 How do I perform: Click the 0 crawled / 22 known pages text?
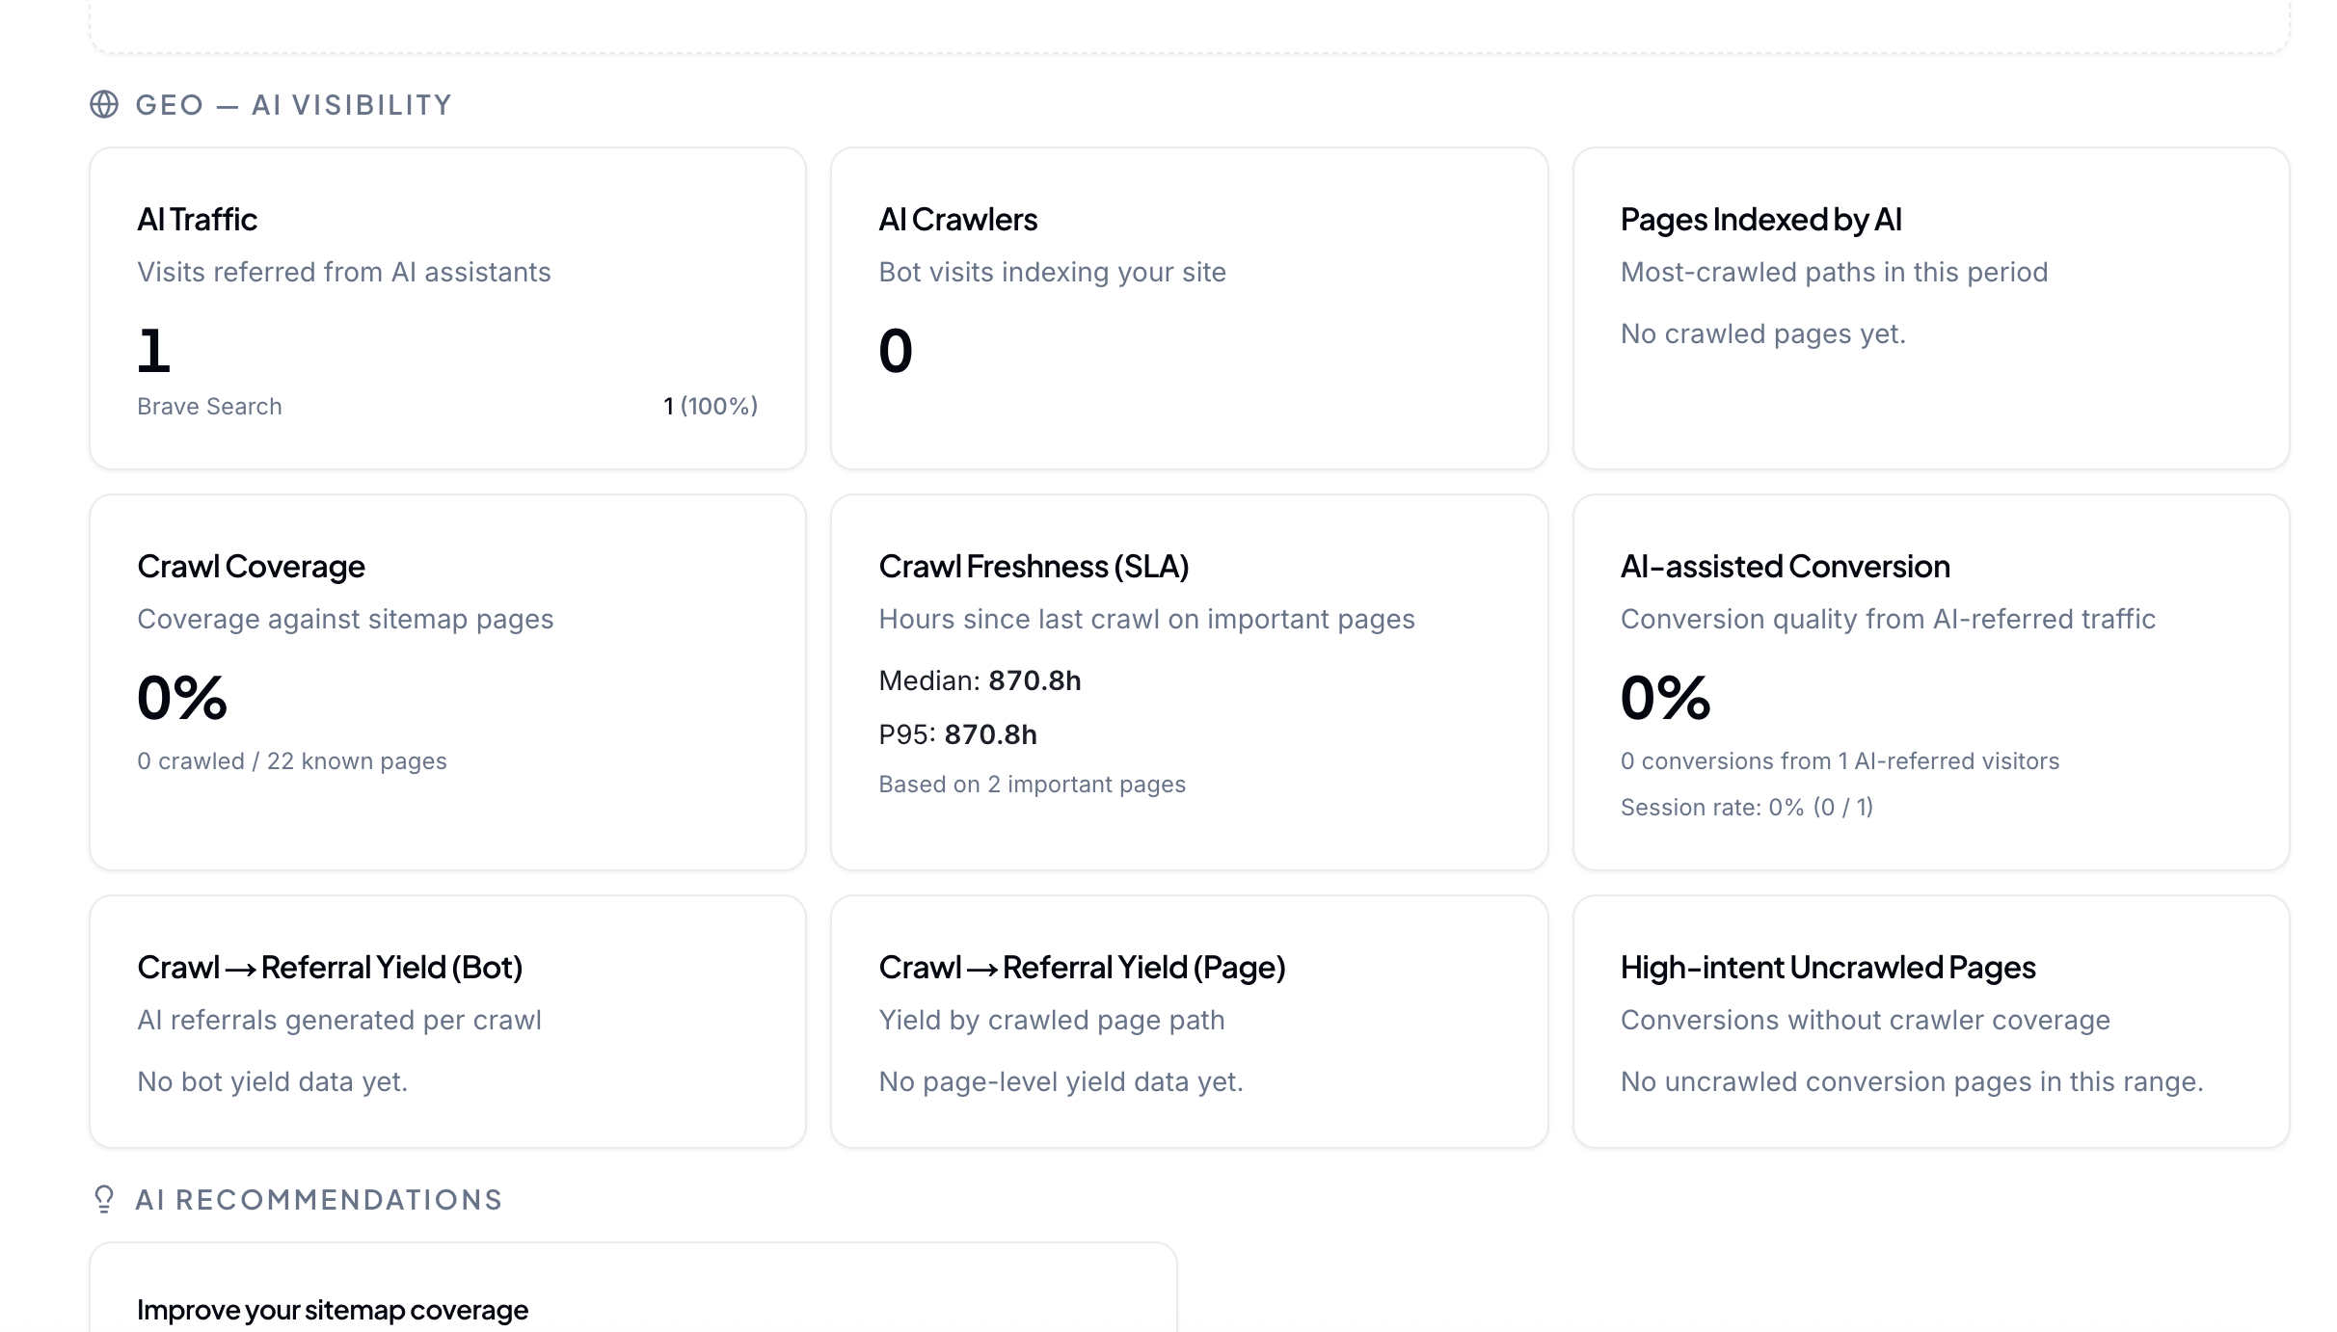(292, 760)
